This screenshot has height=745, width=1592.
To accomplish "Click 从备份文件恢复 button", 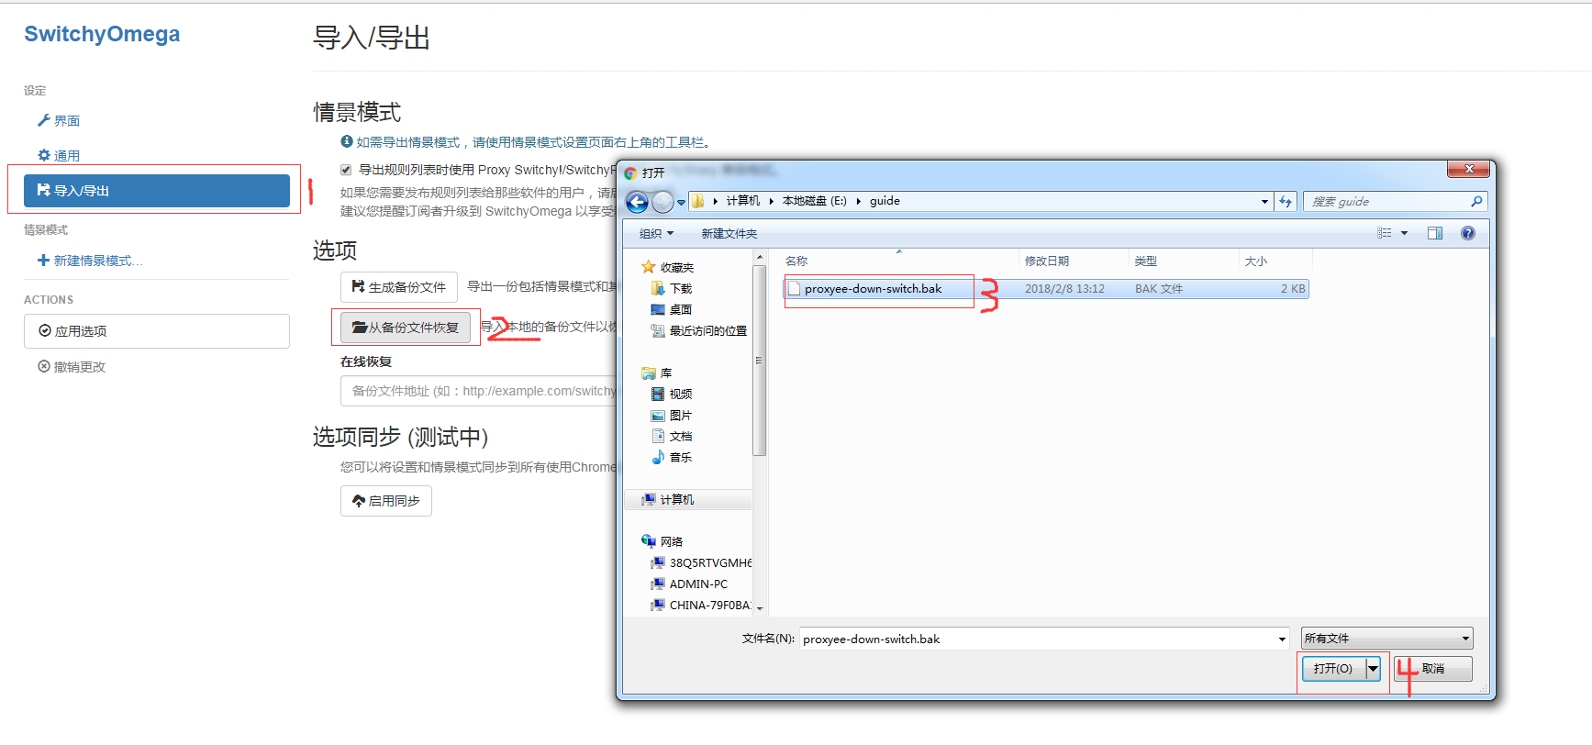I will pyautogui.click(x=406, y=328).
